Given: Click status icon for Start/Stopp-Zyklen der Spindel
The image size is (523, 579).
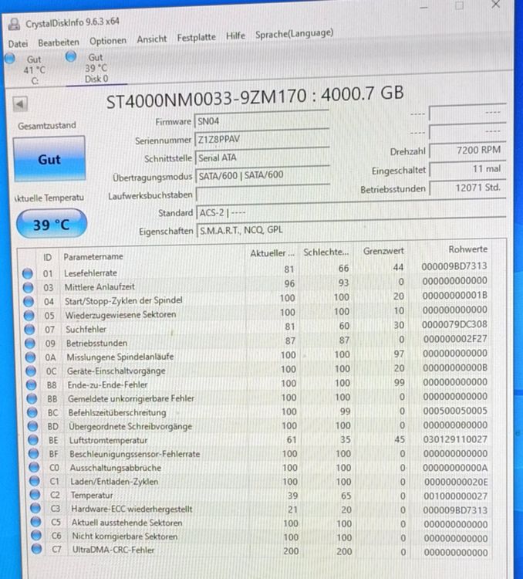Looking at the screenshot, I should click(29, 301).
